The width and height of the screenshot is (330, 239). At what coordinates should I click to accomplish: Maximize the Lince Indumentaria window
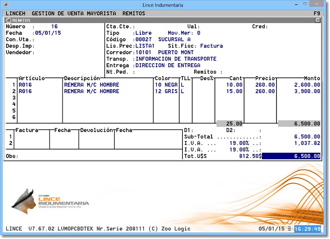point(305,4)
